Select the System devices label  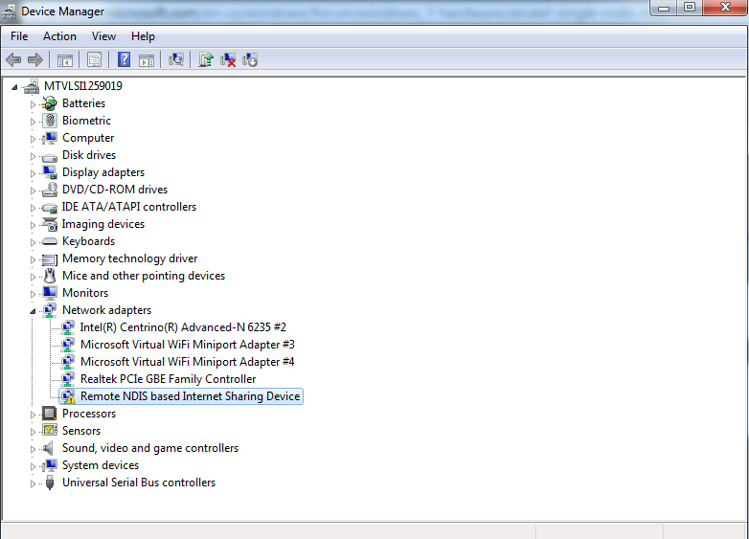[x=101, y=465]
